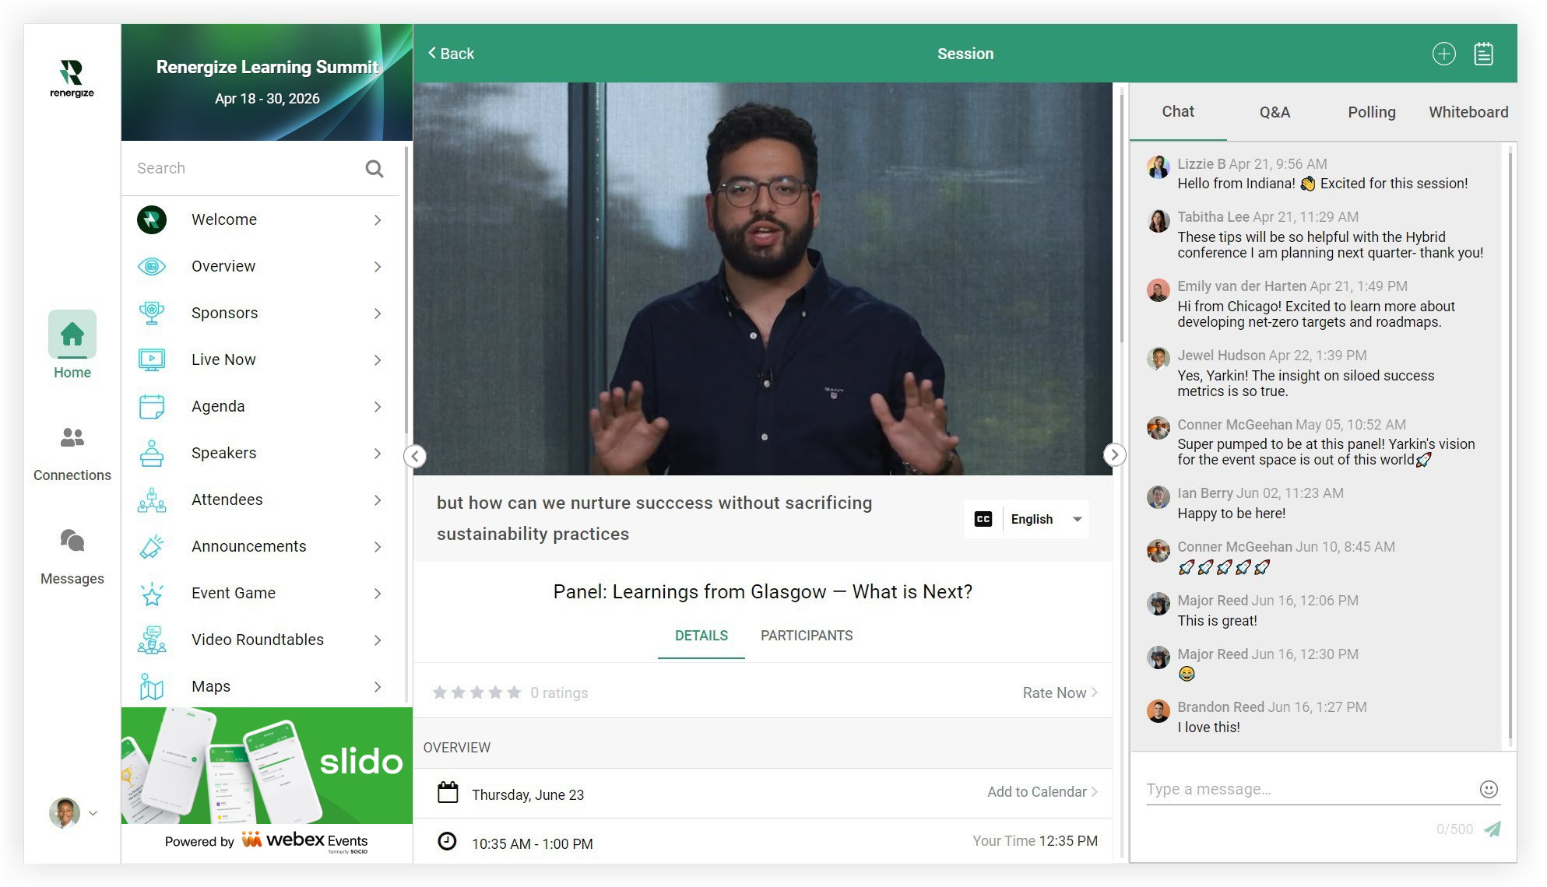
Task: Rate session with the third star
Action: coord(476,692)
